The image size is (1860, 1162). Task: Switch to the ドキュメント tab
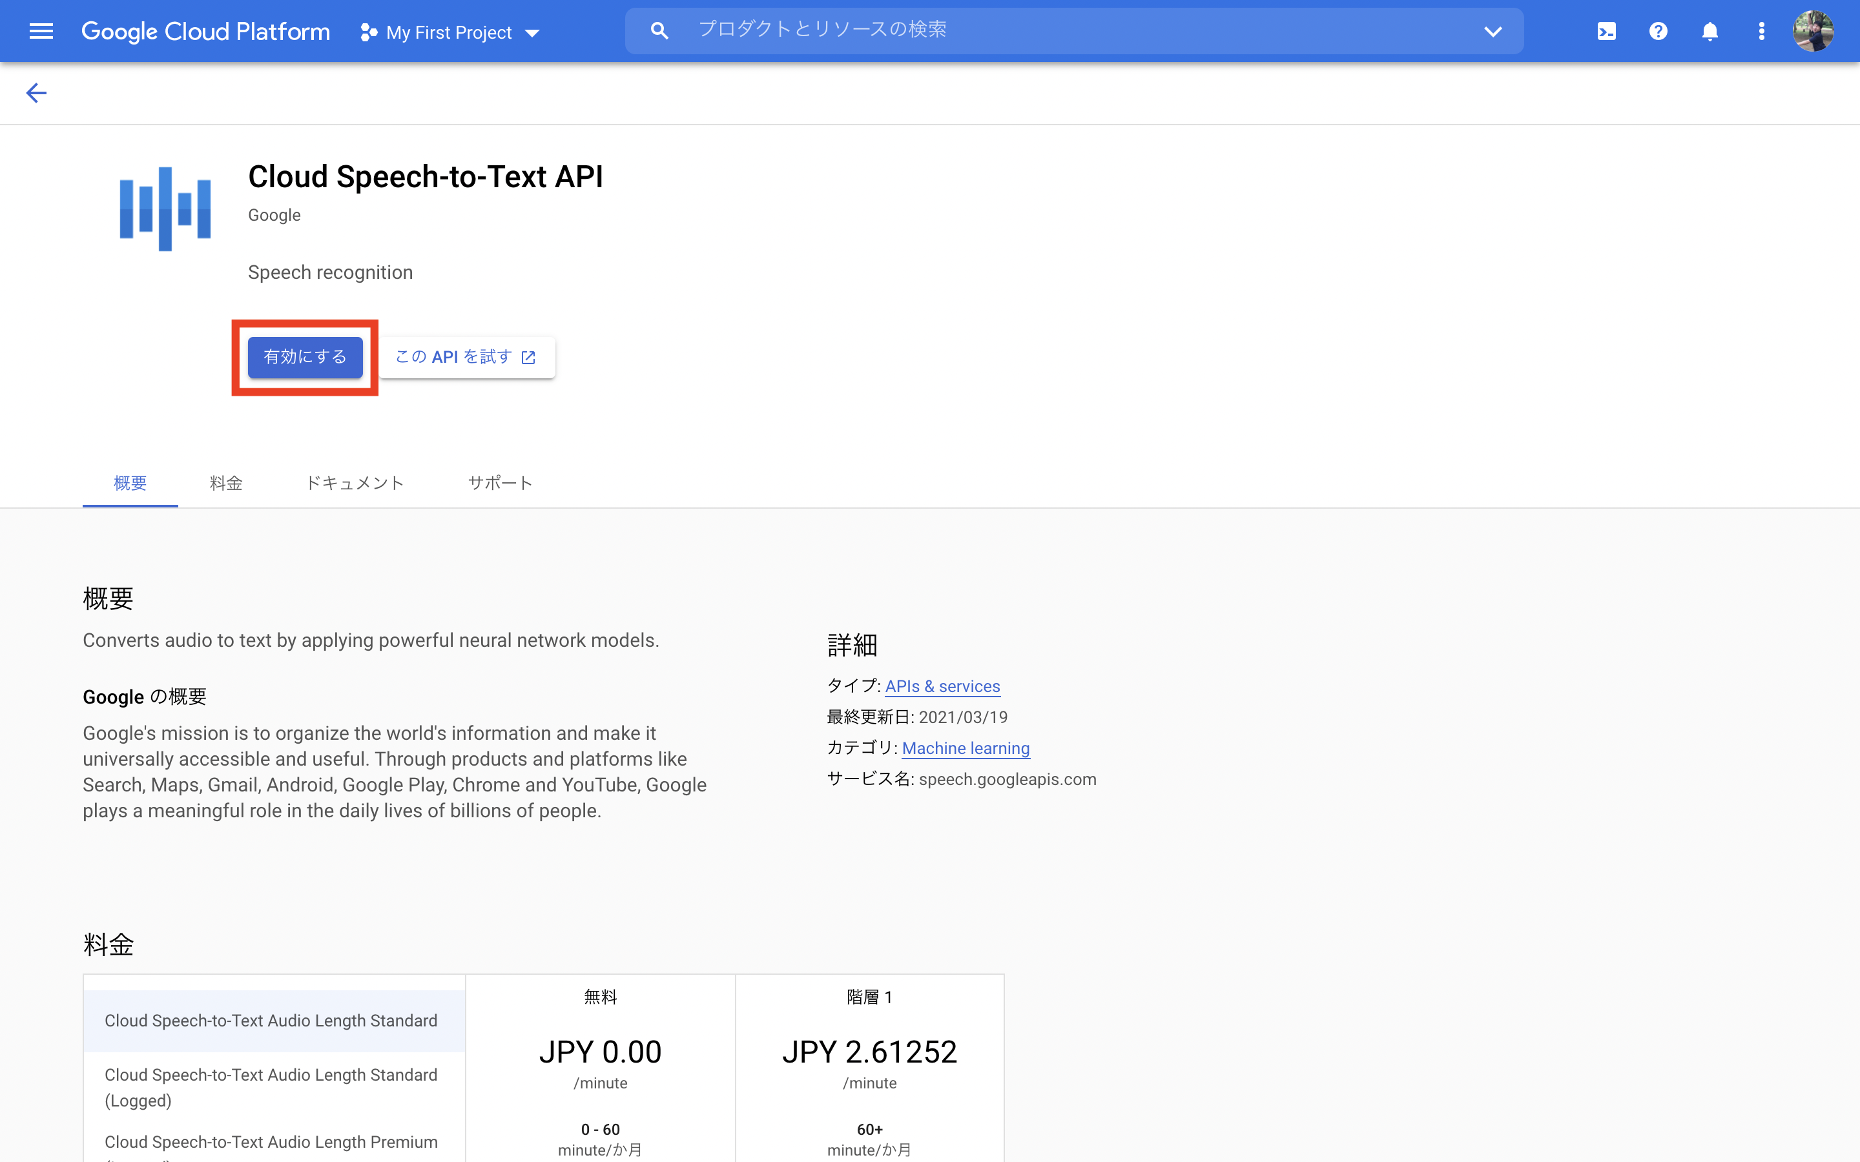point(355,483)
